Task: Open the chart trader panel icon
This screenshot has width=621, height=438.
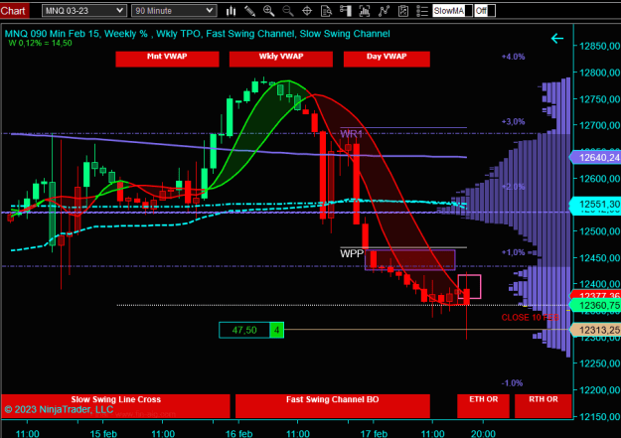Action: (346, 11)
